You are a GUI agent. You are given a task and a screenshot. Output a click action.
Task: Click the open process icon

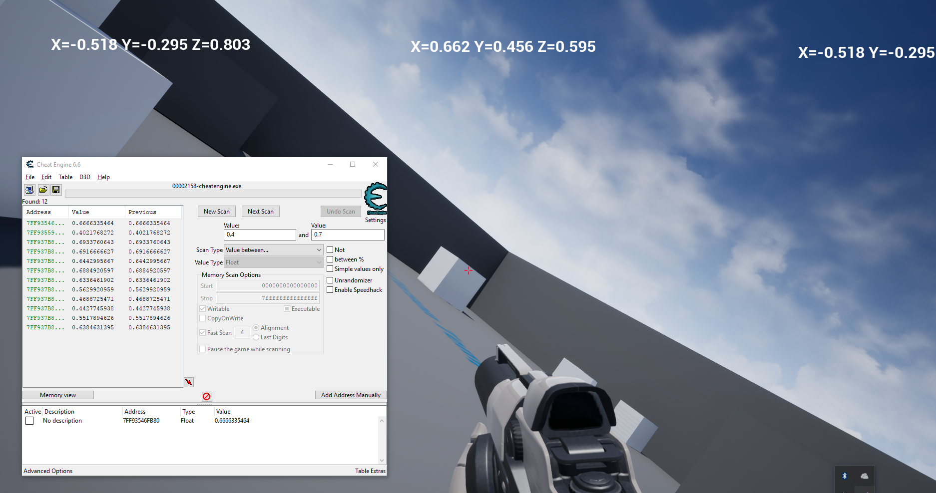tap(29, 190)
